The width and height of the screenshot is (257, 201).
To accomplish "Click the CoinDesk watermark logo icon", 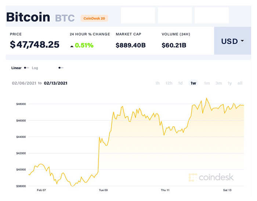I will 193,178.
